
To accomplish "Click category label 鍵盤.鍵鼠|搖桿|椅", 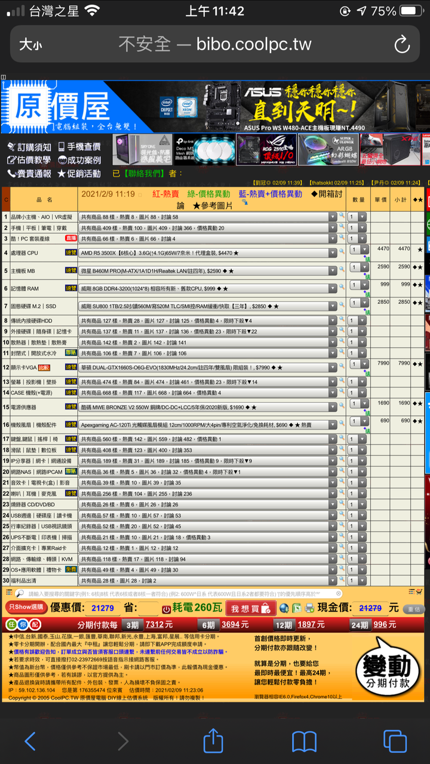I will point(36,439).
